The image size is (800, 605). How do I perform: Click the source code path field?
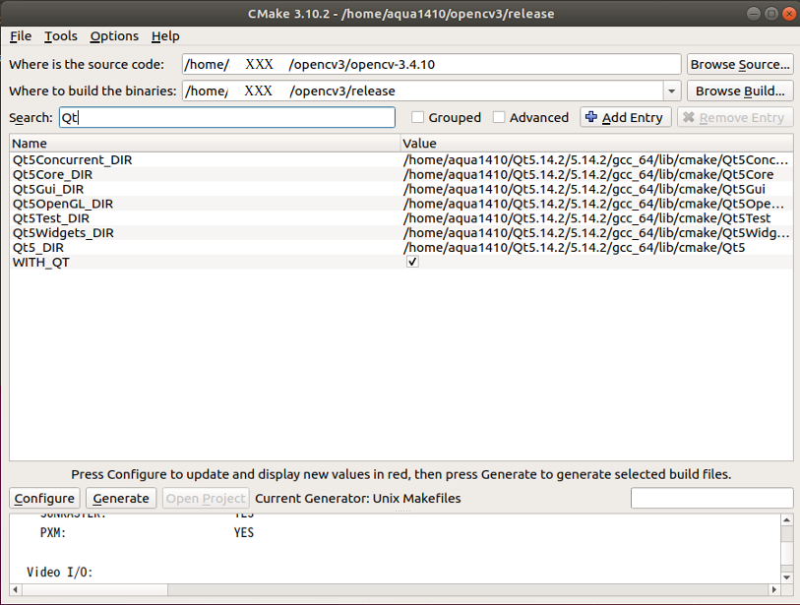click(x=431, y=64)
